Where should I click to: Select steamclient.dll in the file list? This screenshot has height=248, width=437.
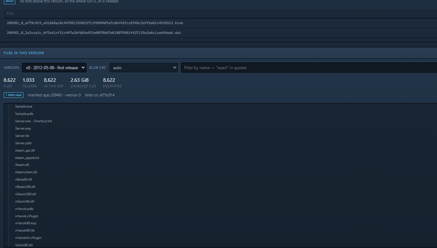[26, 172]
